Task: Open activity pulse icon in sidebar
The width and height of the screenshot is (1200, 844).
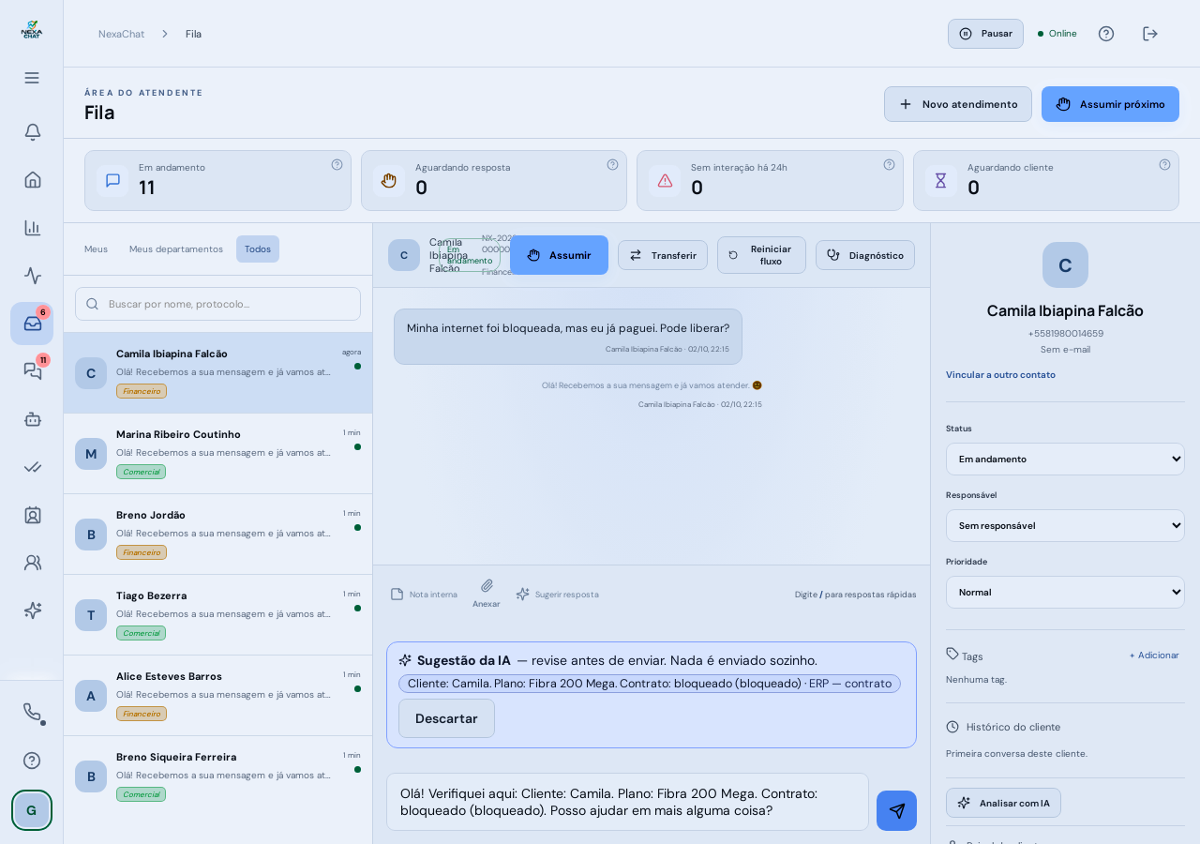Action: pos(32,276)
